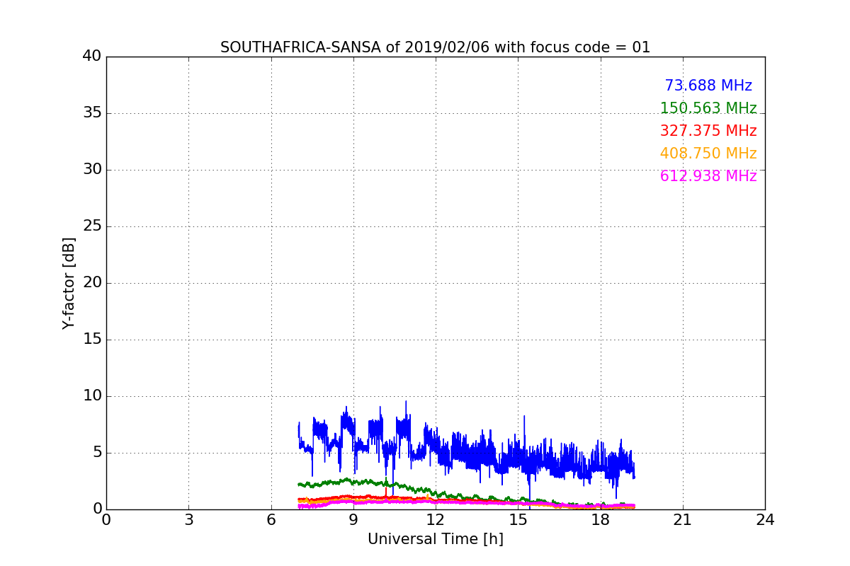Viewport: 850px width, 566px height.
Task: Click y-axis tick label 20
Action: (x=92, y=283)
